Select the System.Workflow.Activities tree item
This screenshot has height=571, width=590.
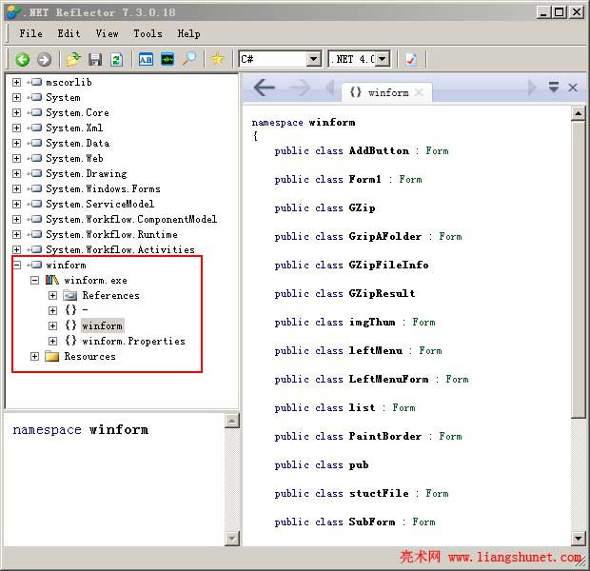pyautogui.click(x=120, y=249)
